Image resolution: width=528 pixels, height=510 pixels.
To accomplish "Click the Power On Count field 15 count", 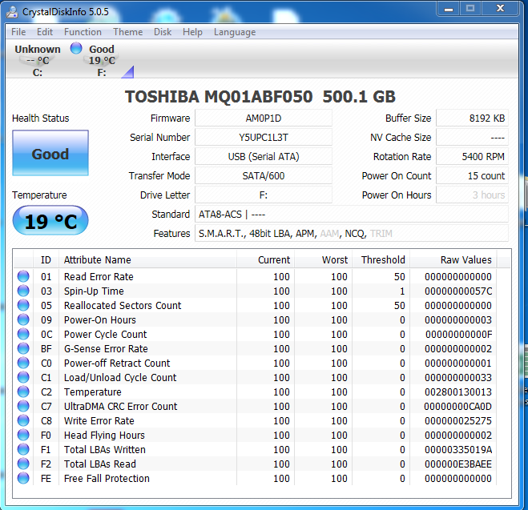I will pyautogui.click(x=472, y=175).
